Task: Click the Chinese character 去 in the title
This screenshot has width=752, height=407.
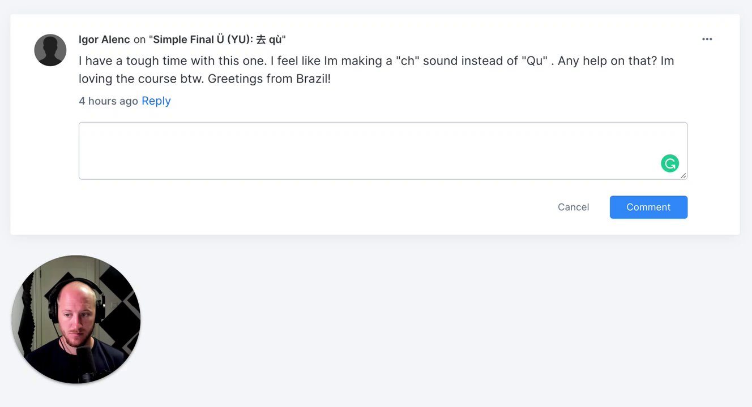Action: [261, 40]
